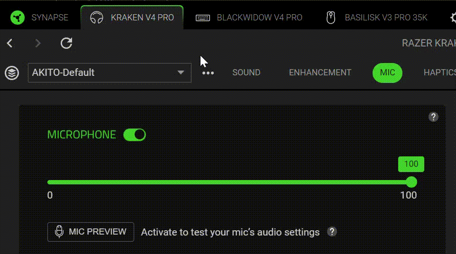Go back with the left arrow
This screenshot has height=254, width=456.
(9, 43)
